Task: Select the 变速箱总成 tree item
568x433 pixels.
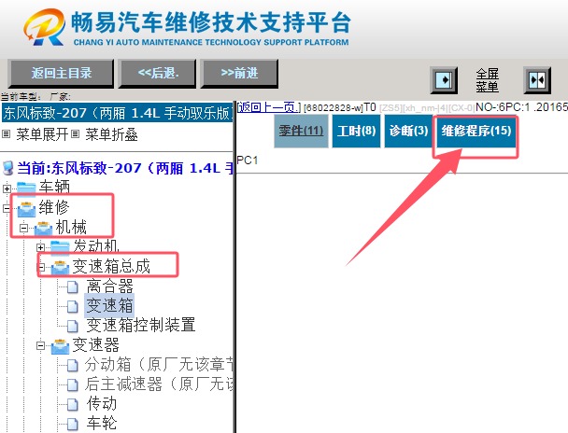Action: [111, 267]
